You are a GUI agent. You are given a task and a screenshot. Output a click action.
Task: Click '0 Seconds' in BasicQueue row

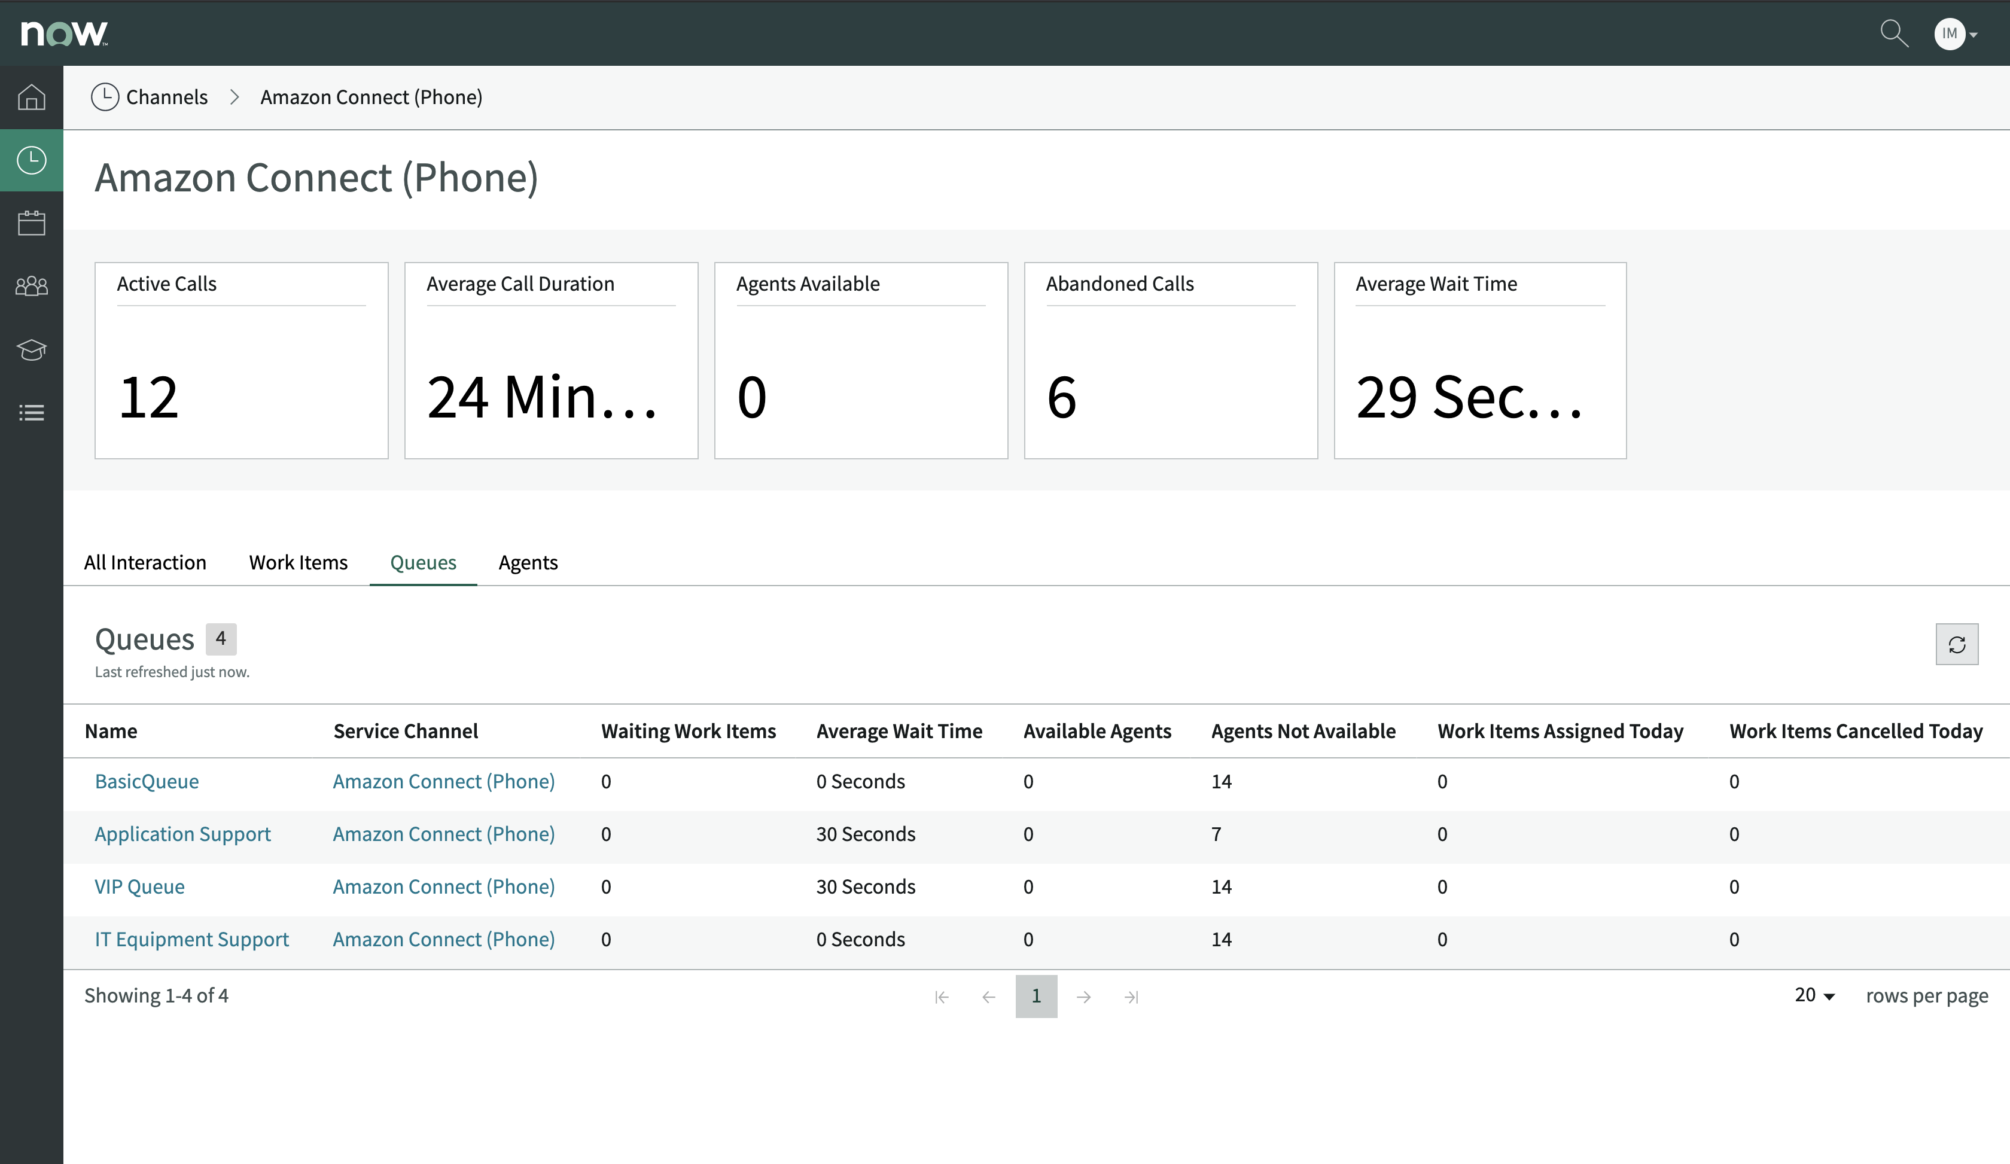[861, 781]
